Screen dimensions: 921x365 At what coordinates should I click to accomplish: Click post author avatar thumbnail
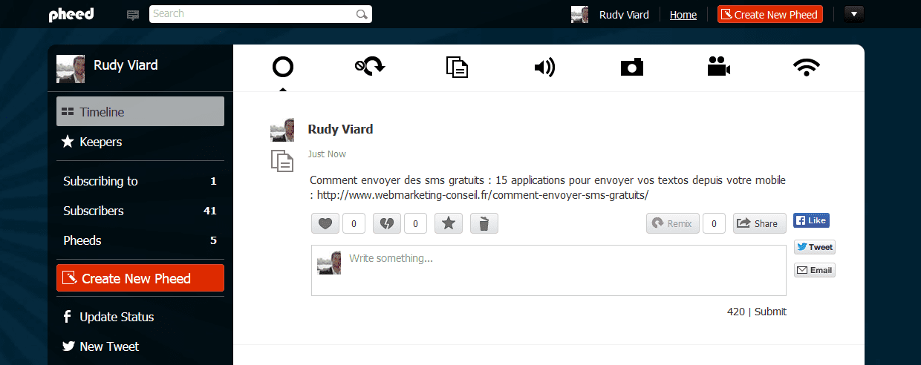(x=282, y=130)
